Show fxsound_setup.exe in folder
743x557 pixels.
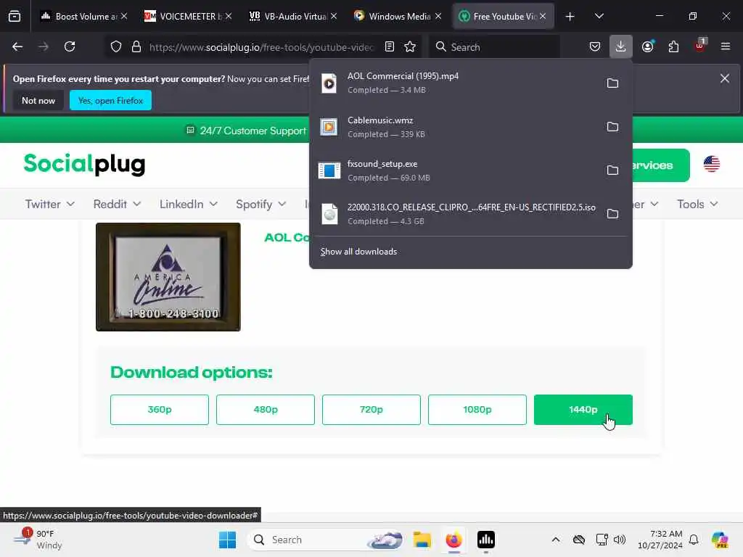pyautogui.click(x=612, y=170)
